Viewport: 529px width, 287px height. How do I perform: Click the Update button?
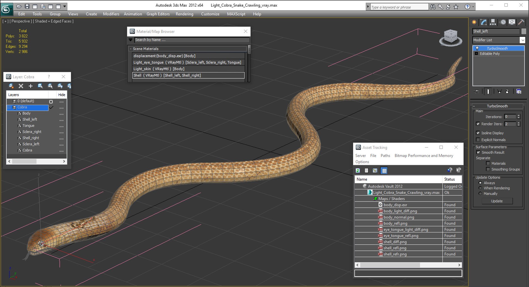point(497,201)
